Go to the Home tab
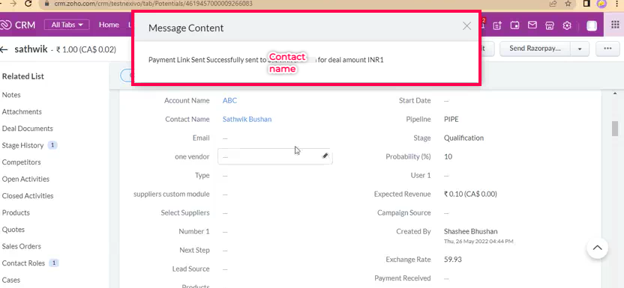 (109, 25)
